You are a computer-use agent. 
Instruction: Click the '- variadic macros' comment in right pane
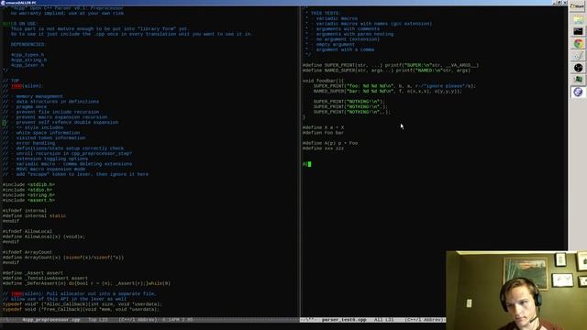click(x=334, y=18)
